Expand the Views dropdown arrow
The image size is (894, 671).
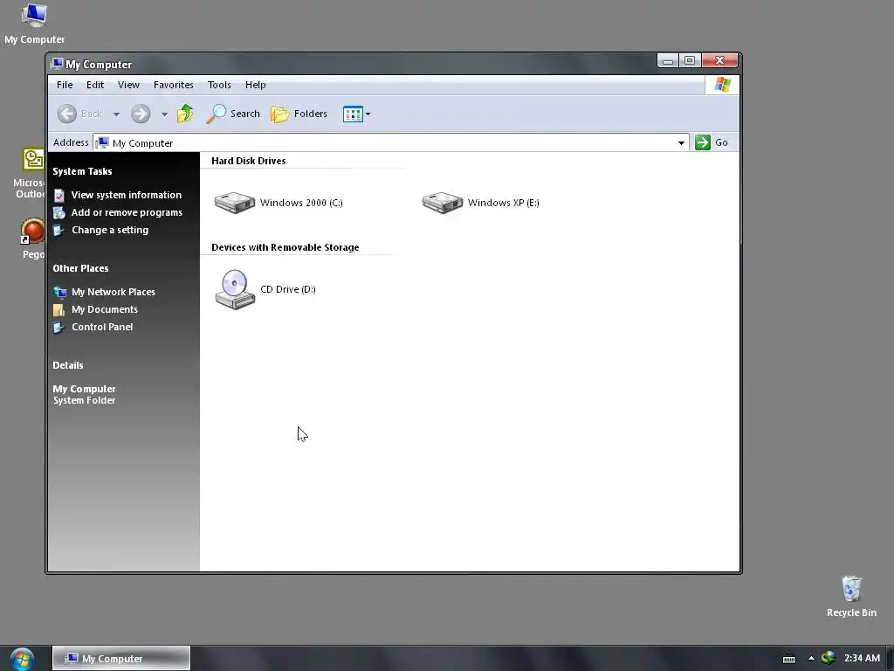(368, 114)
